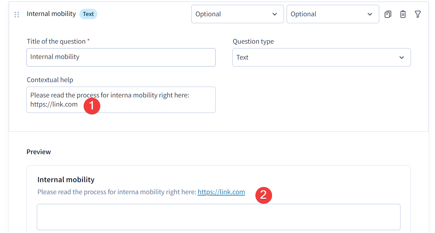Focus the Title of the question field

(121, 57)
